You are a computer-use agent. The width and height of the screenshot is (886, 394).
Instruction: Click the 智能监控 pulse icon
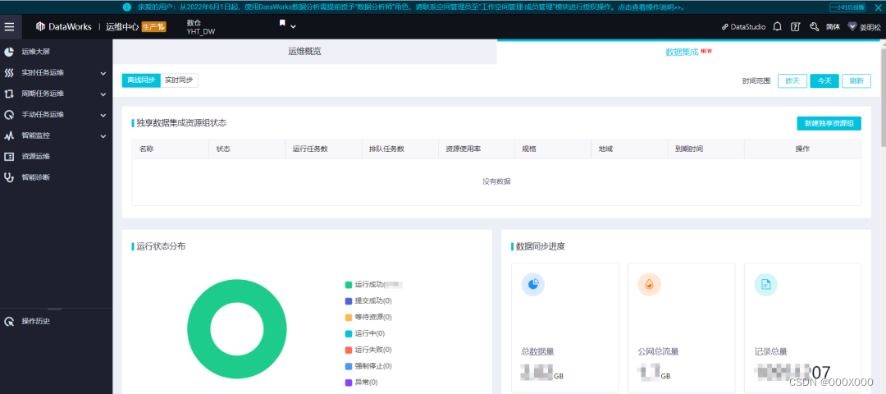9,135
